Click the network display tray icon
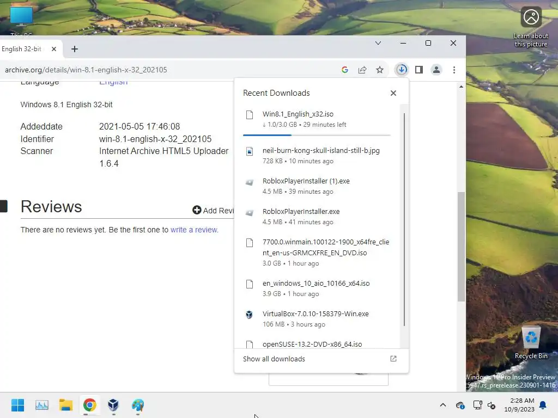The width and height of the screenshot is (558, 418). coord(477,405)
